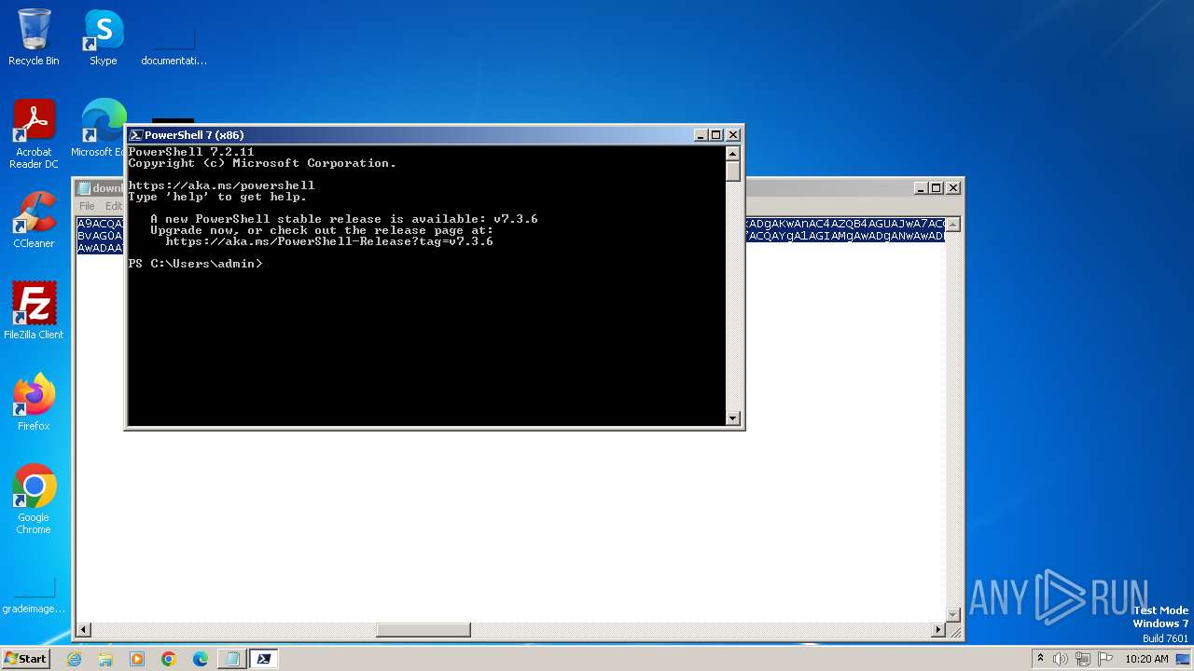This screenshot has width=1194, height=671.
Task: Click the 'PowerShell 7.2.11' version line
Action: click(191, 152)
